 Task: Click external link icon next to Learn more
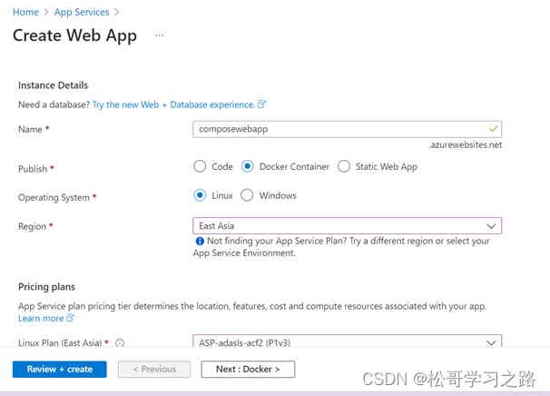(71, 318)
